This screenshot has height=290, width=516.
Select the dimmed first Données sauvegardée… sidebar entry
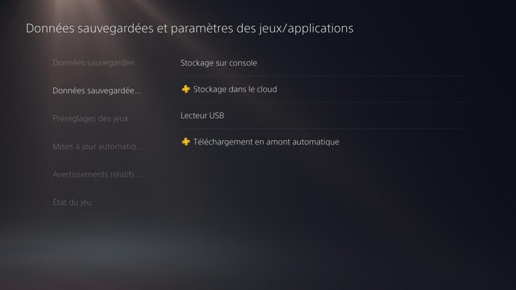(96, 63)
